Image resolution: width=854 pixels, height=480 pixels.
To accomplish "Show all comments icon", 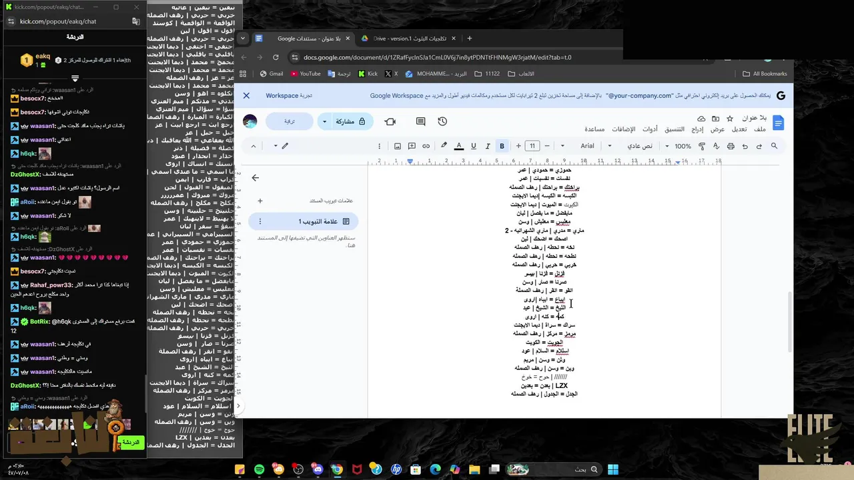I will (x=420, y=121).
